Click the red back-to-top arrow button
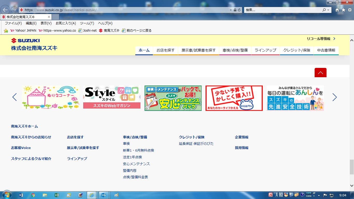The height and width of the screenshot is (199, 354). coord(321,73)
